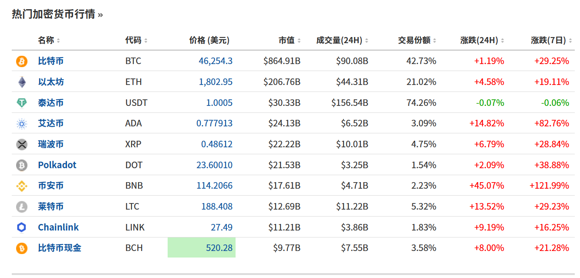580x278 pixels.
Task: Open the Polkadot coin page
Action: coord(57,165)
